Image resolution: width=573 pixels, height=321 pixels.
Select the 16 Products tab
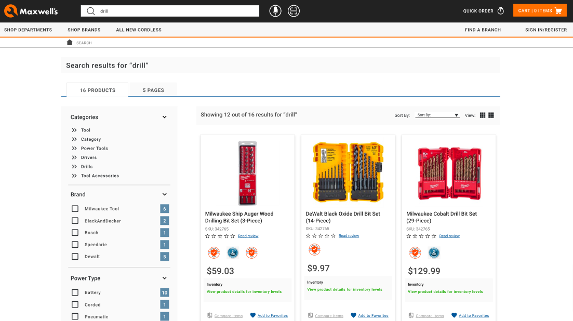point(98,90)
